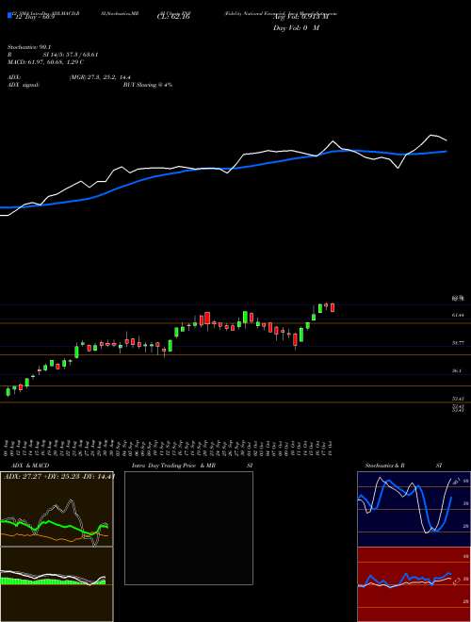Click the 'CL: 62.16' closing price text
The width and height of the screenshot is (471, 622).
[173, 17]
